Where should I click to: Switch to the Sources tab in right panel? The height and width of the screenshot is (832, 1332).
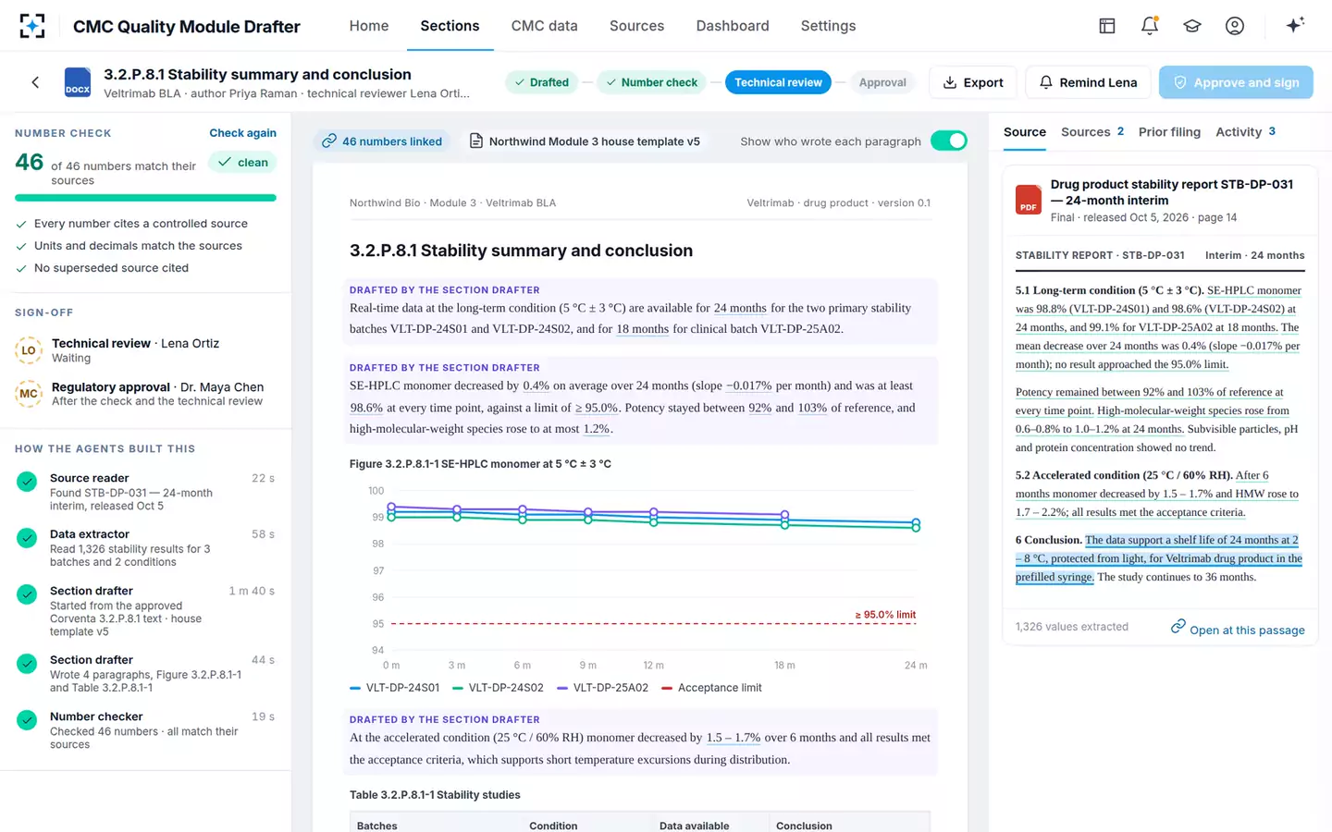(1092, 132)
